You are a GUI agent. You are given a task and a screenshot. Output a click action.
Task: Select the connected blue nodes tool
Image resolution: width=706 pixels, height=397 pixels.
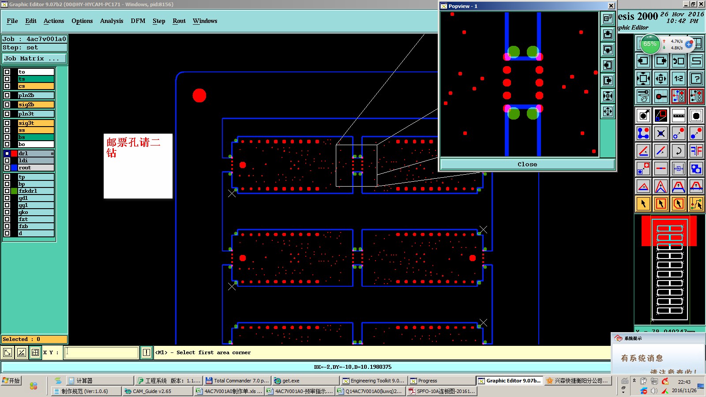tap(643, 133)
